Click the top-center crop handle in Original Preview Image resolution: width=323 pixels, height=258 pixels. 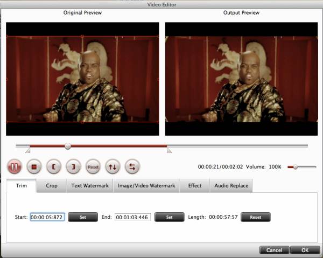click(82, 37)
